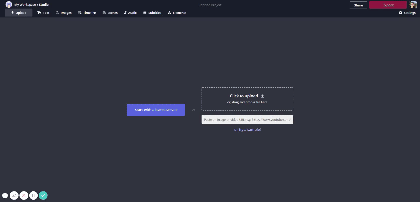Open the Subtitles tool
This screenshot has height=202, width=420.
152,13
